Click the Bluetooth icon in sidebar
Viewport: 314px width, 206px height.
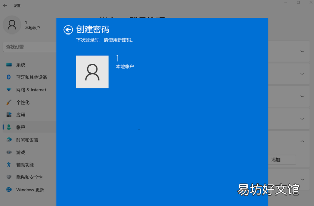tap(9, 77)
